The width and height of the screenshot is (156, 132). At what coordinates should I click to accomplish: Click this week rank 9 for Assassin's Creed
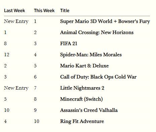[35, 110]
